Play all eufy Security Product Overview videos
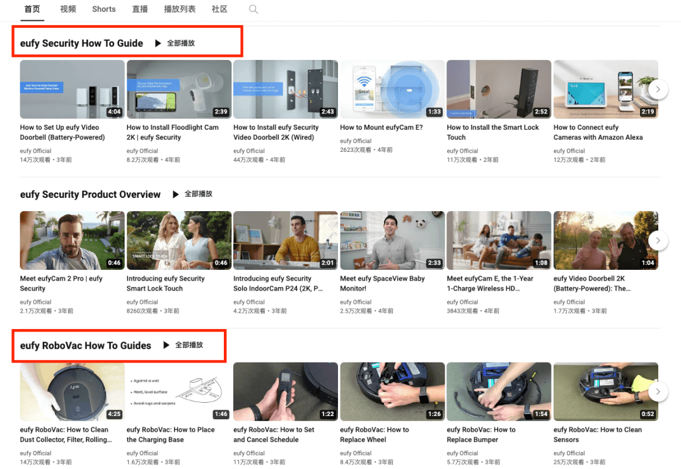The width and height of the screenshot is (681, 469). tap(192, 194)
